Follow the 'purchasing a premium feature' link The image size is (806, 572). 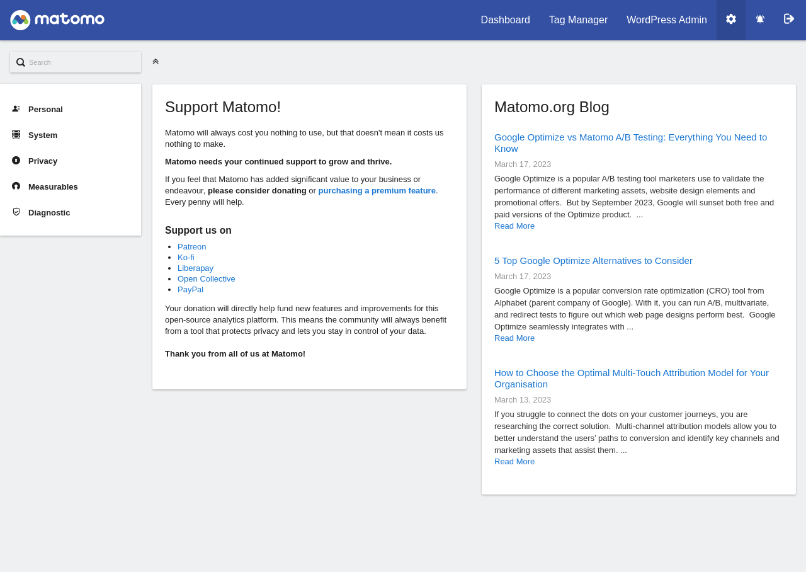coord(377,191)
